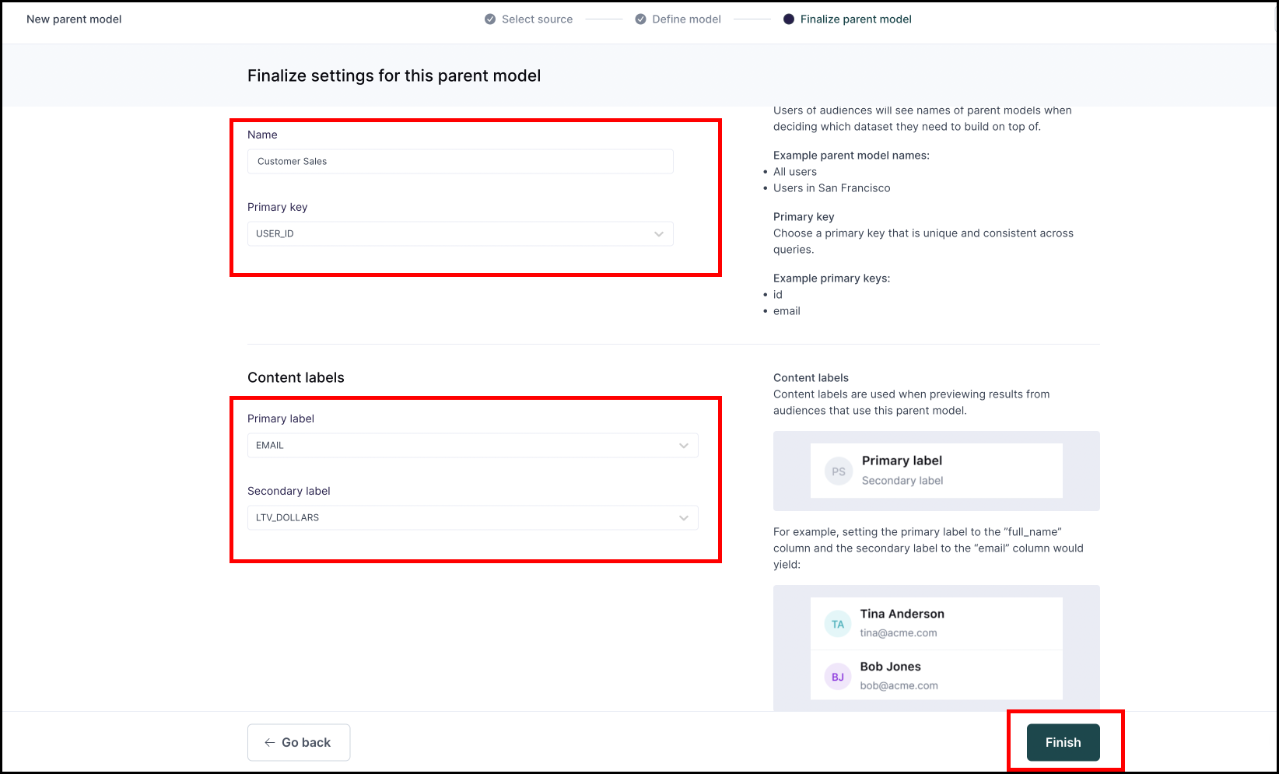Click the chevron on the USER_ID dropdown

coord(658,233)
